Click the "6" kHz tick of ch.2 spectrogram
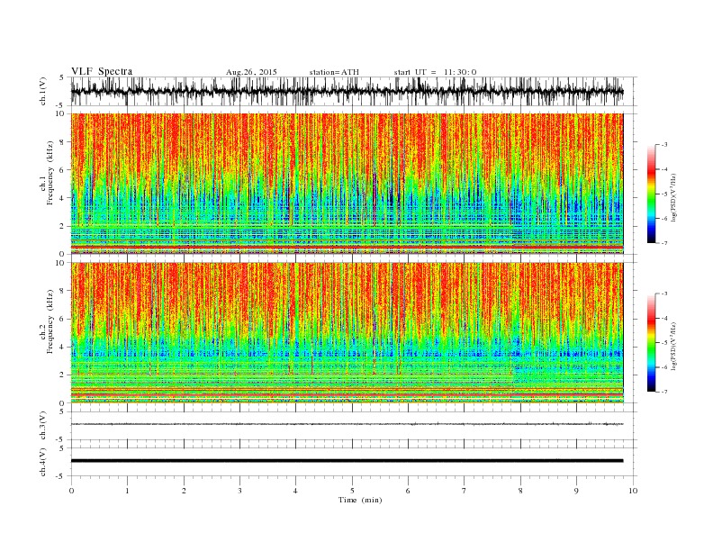This screenshot has height=551, width=713. point(63,319)
